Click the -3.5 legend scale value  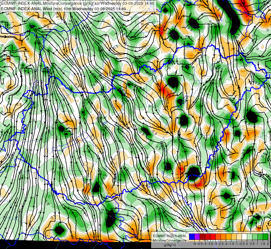(210, 244)
